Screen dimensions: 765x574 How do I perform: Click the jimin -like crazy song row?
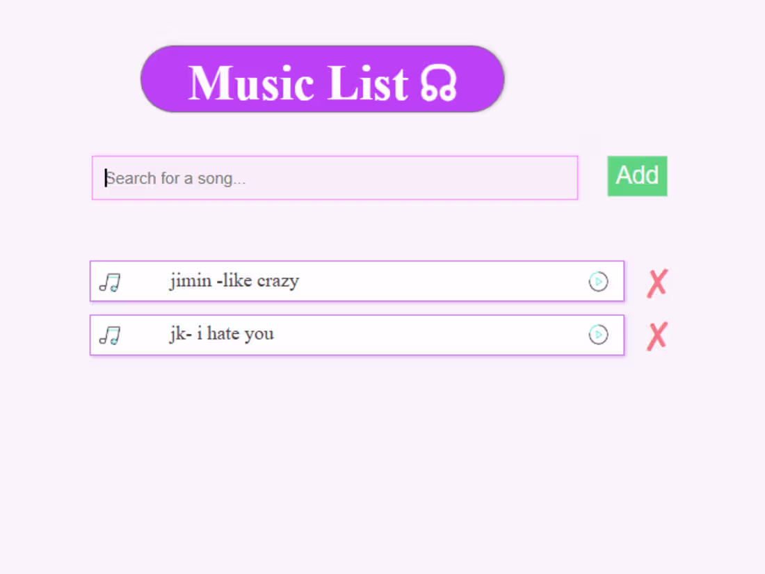coord(357,282)
